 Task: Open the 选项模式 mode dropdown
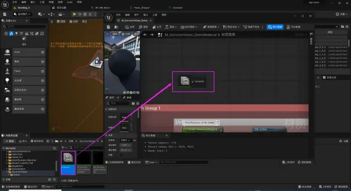[x=22, y=14]
